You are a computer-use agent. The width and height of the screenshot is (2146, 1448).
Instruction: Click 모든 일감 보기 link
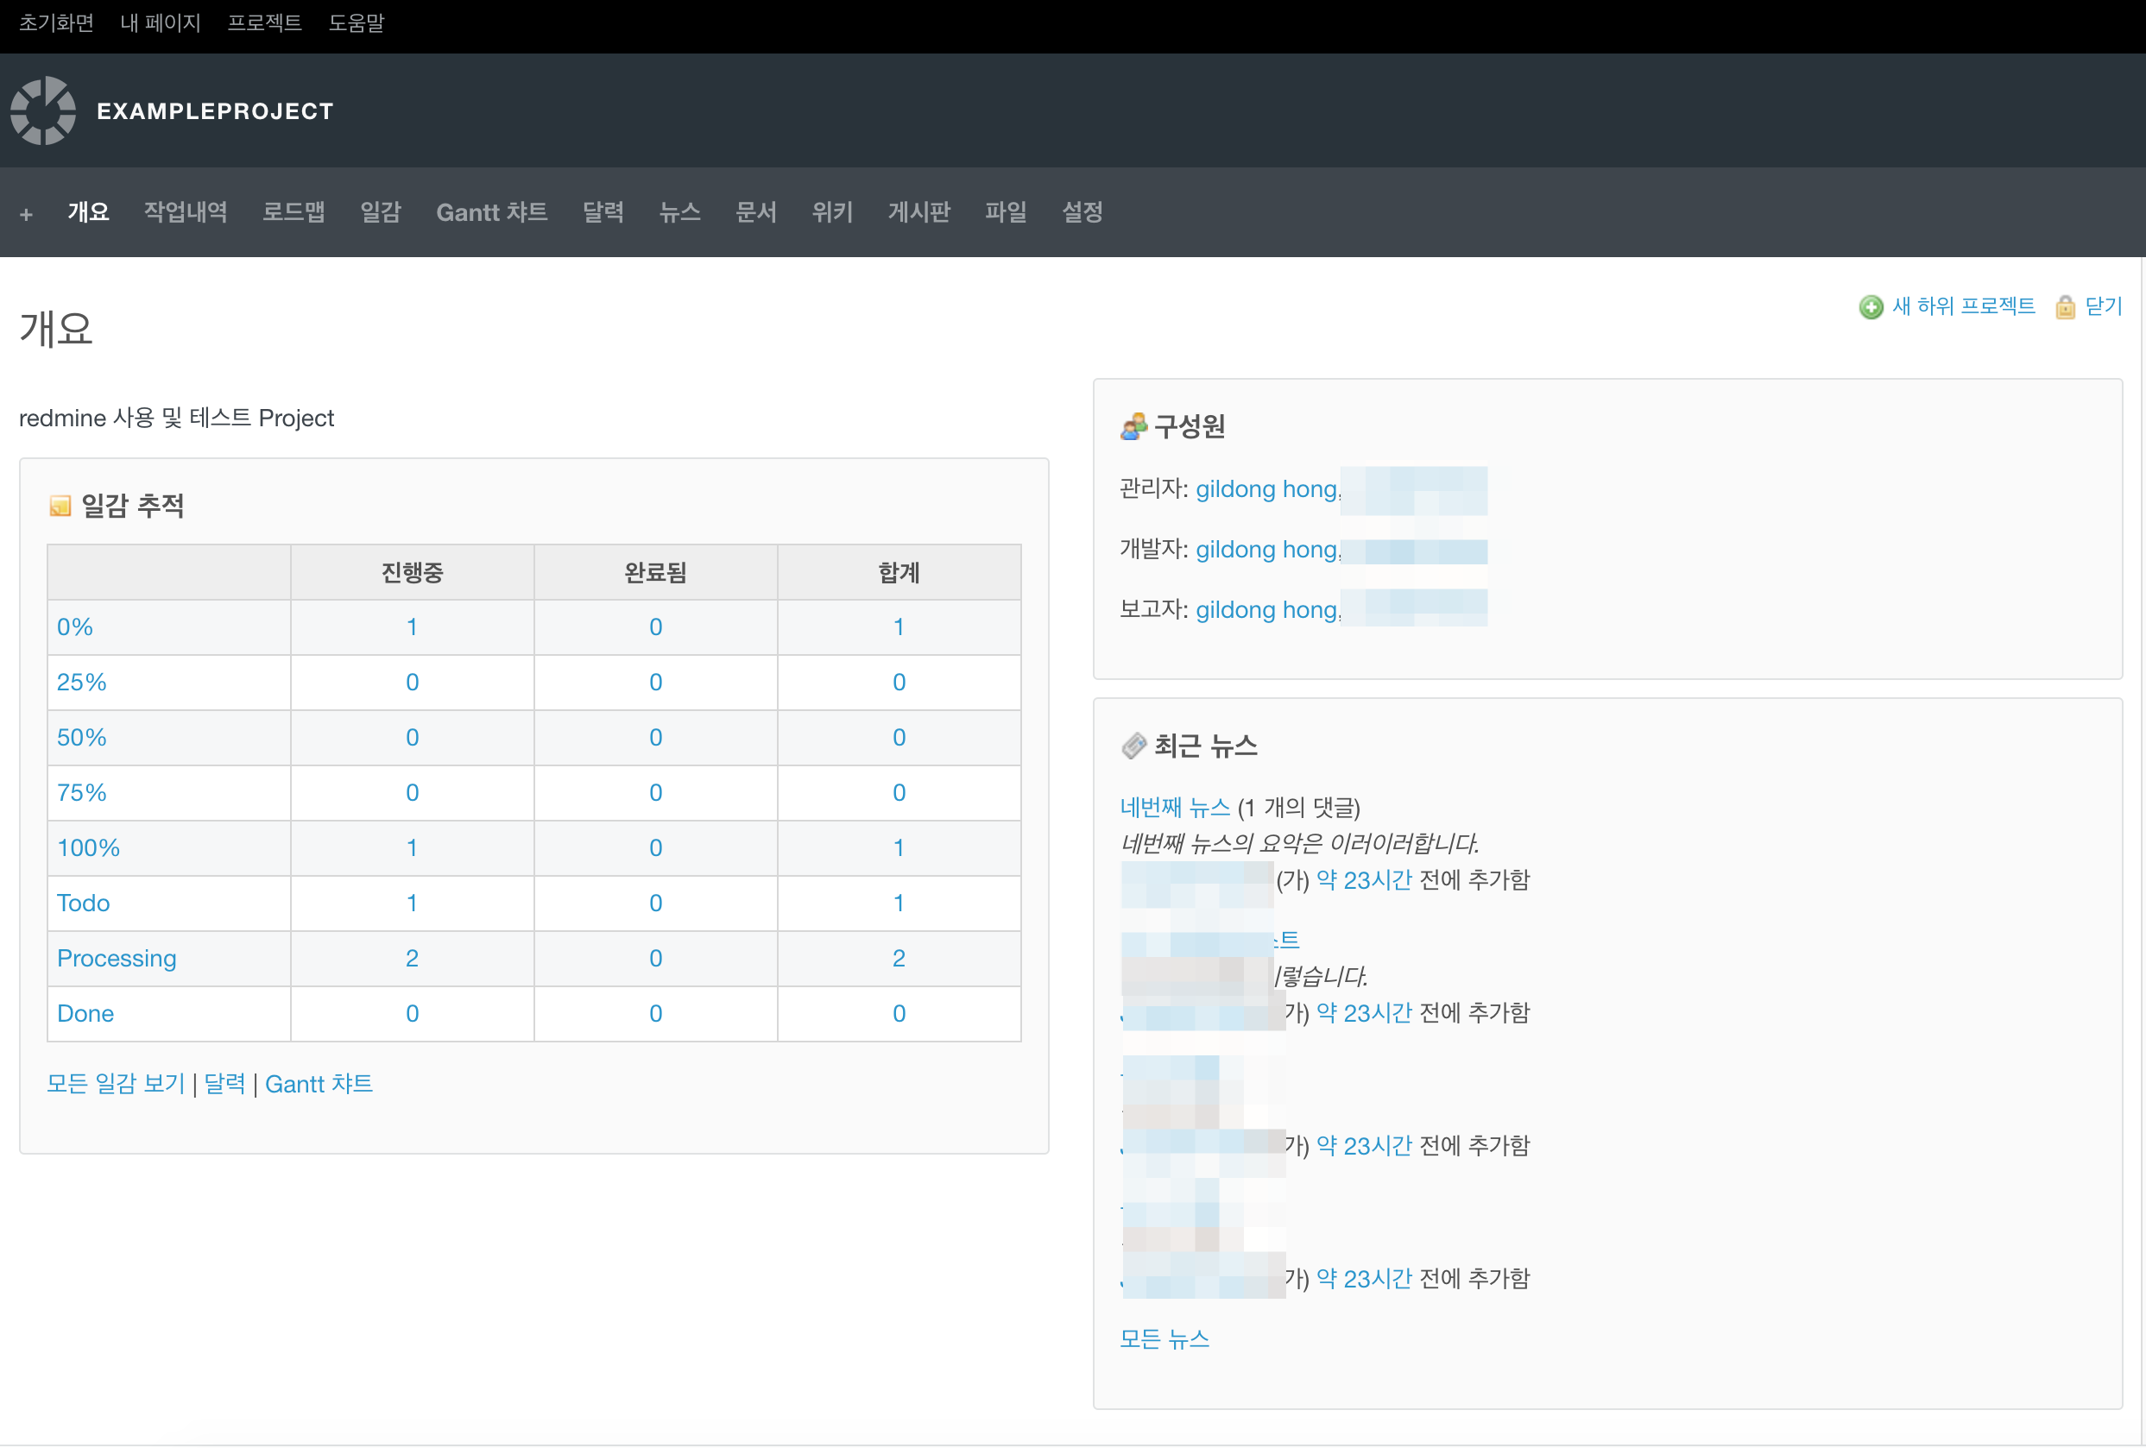pyautogui.click(x=117, y=1084)
